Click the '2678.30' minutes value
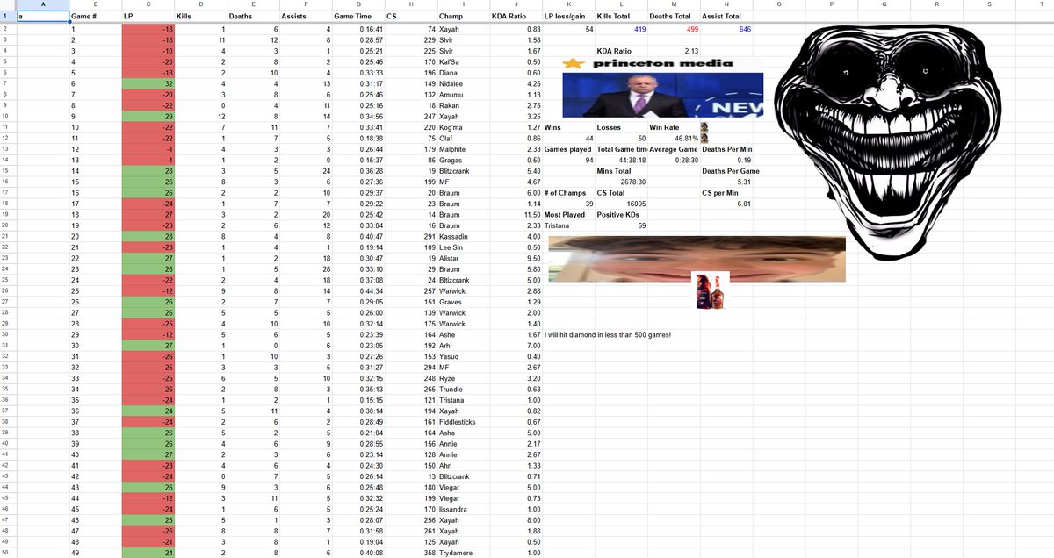Image resolution: width=1054 pixels, height=558 pixels. [621, 182]
